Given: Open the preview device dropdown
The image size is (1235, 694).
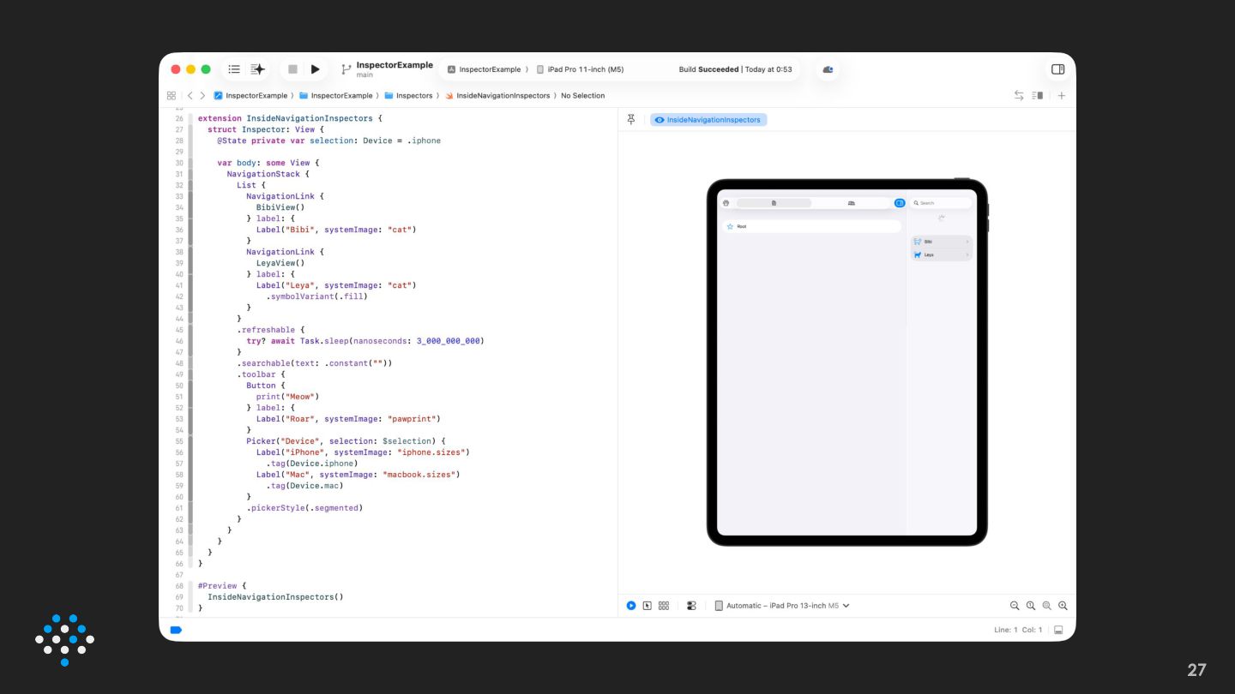Looking at the screenshot, I should [x=781, y=606].
